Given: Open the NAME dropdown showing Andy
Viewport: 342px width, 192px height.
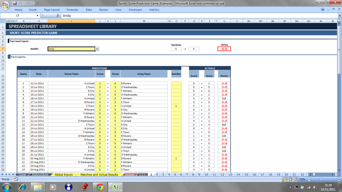Looking at the screenshot, I should (x=97, y=49).
